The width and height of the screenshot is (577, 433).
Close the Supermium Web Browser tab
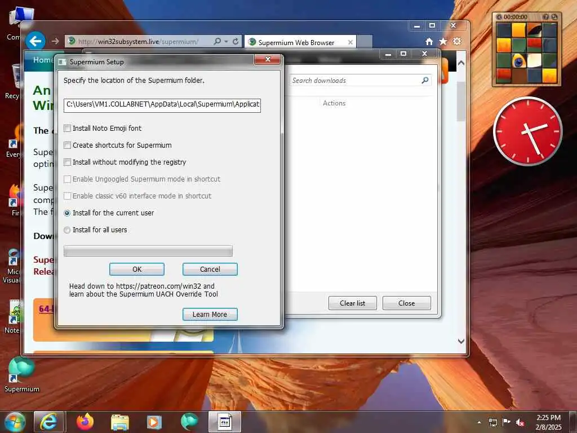click(350, 42)
